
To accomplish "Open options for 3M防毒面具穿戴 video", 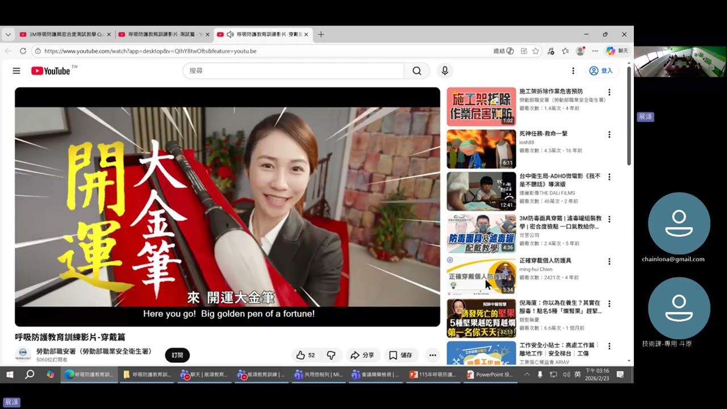I will coord(609,219).
